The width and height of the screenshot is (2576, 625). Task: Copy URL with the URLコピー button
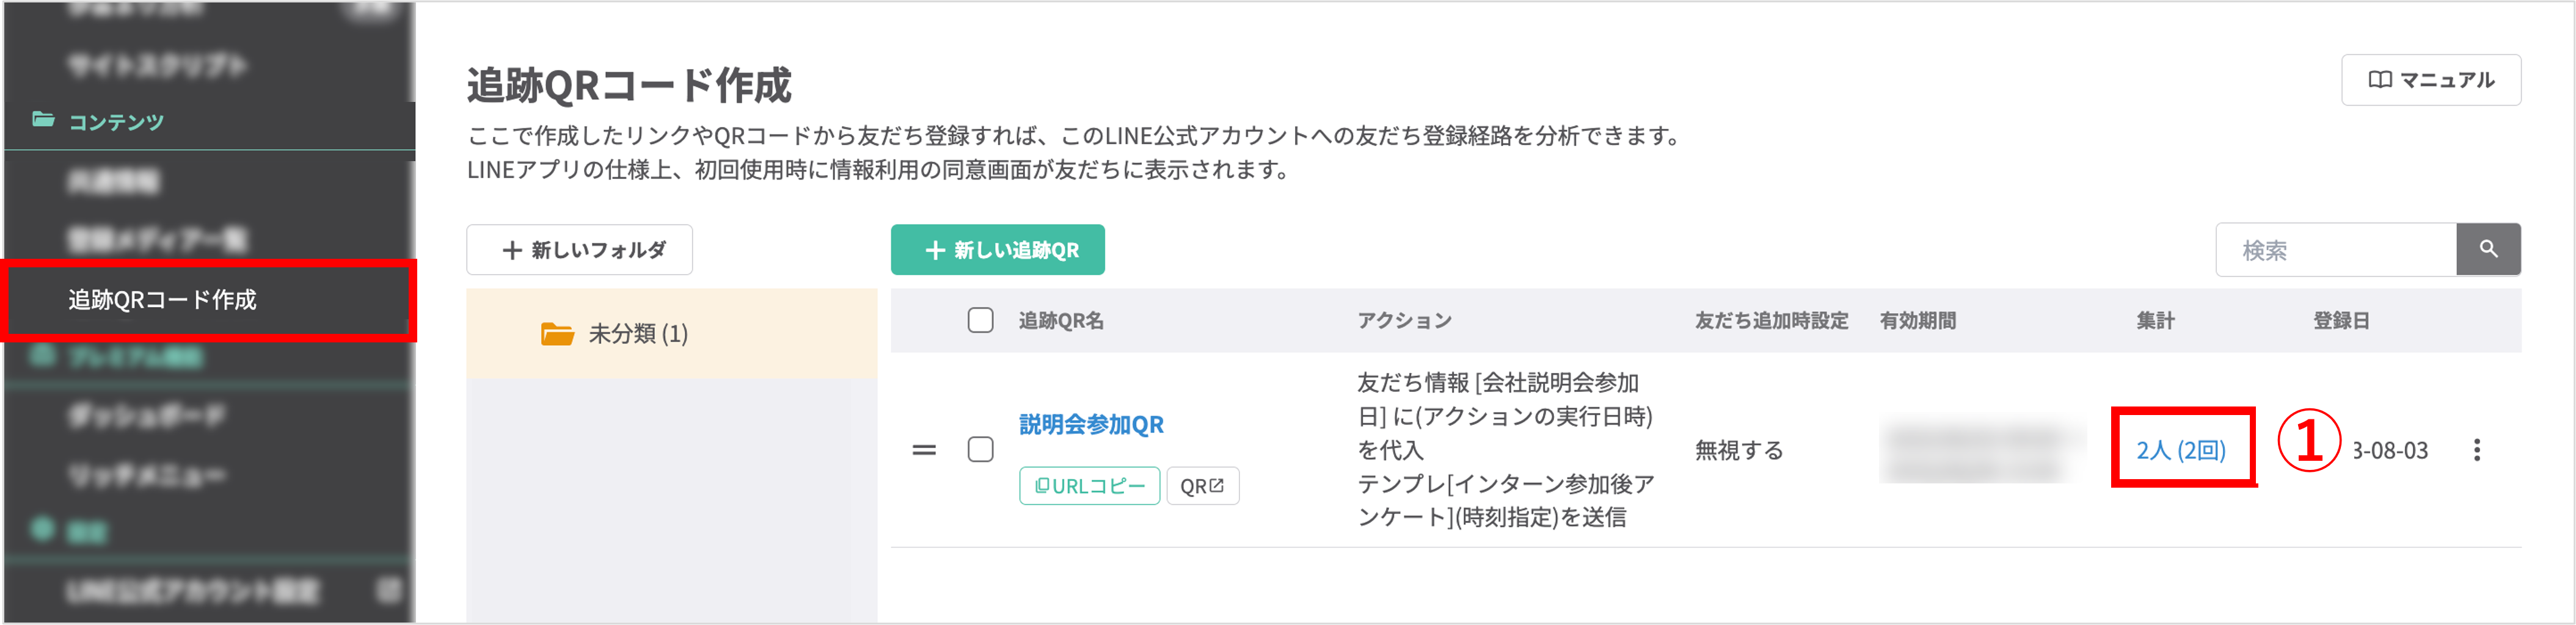pos(1089,486)
